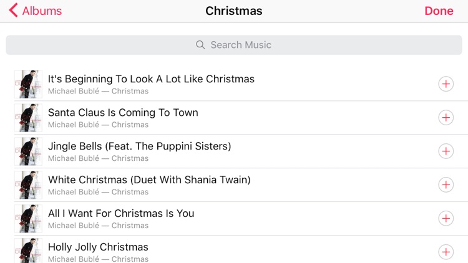Go back to Albums
The height and width of the screenshot is (263, 468).
click(35, 11)
